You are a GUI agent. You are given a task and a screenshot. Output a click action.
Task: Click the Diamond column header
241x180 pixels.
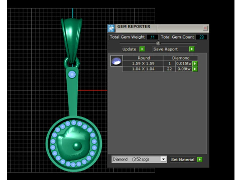pos(181,58)
